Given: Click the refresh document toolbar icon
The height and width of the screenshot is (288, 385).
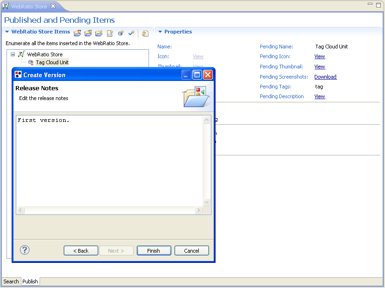Looking at the screenshot, I should [x=145, y=33].
